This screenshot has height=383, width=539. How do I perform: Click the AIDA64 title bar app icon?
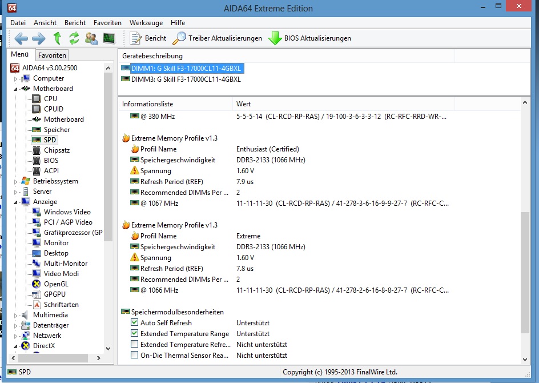point(12,7)
